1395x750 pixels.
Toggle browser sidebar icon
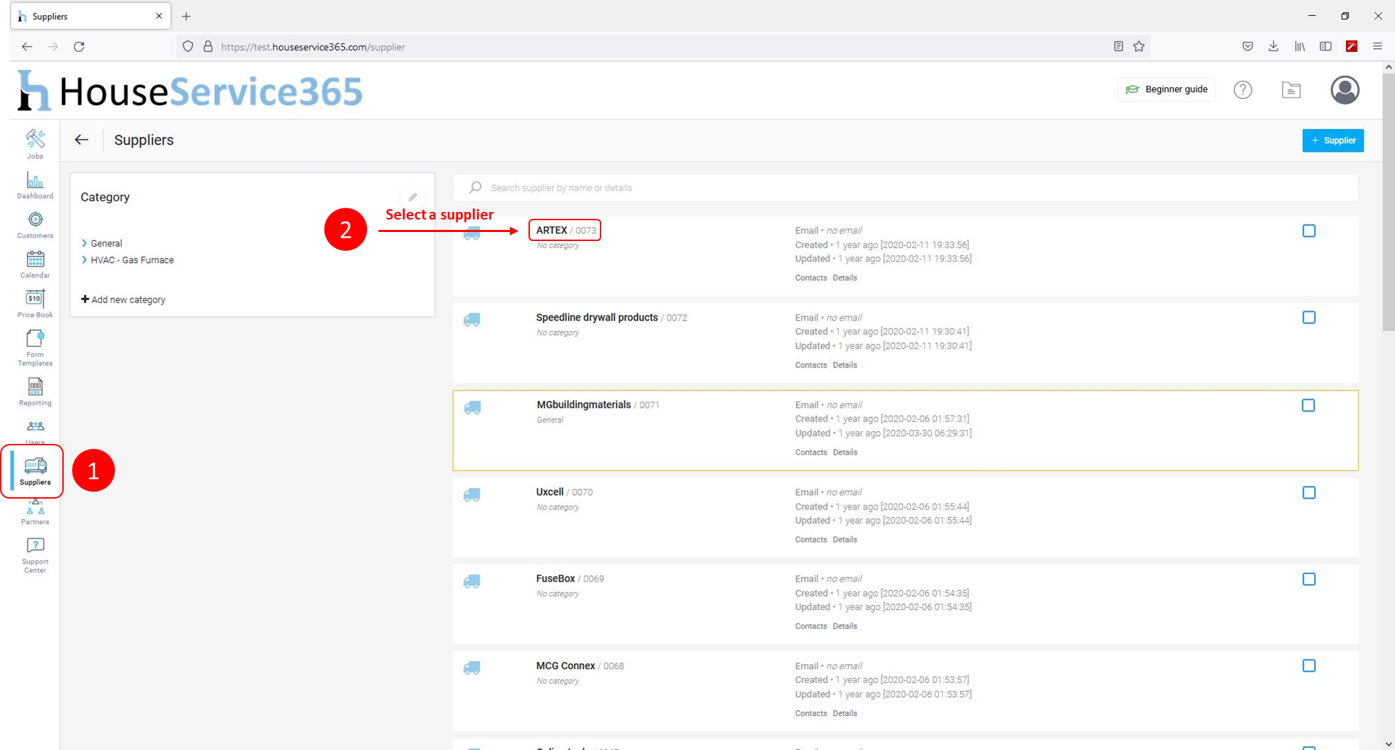pyautogui.click(x=1325, y=46)
